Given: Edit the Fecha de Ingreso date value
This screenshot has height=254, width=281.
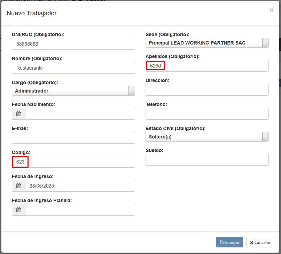Looking at the screenshot, I should point(80,186).
